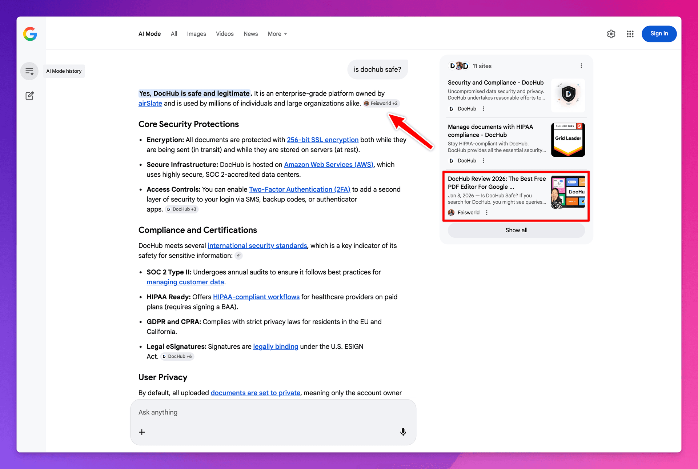Open the legally binding link
Viewport: 698px width, 469px height.
276,346
